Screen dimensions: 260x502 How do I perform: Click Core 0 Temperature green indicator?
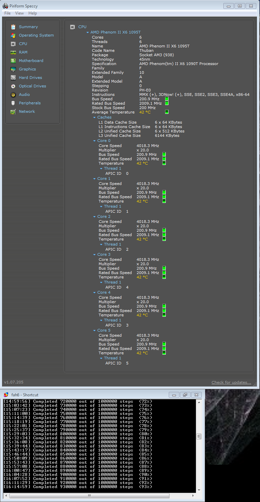coord(164,163)
